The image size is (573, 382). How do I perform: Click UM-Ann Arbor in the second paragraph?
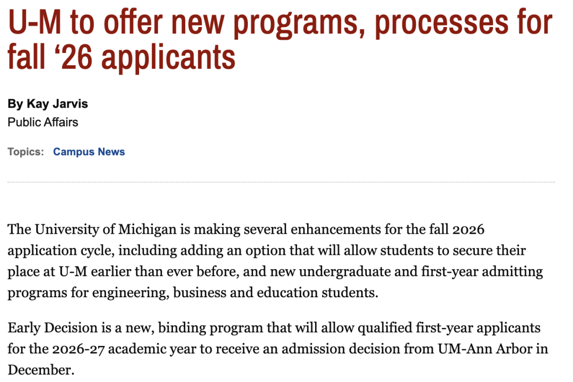tap(485, 349)
